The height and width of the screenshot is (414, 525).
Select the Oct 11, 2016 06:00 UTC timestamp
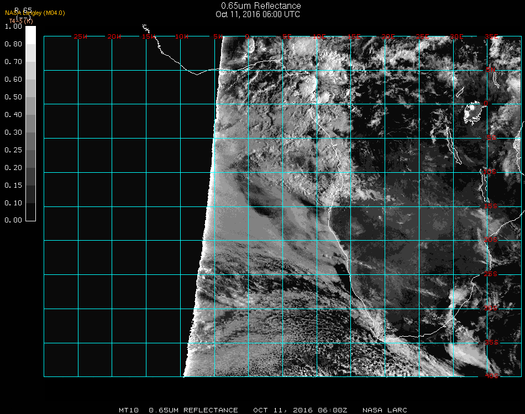pos(258,14)
